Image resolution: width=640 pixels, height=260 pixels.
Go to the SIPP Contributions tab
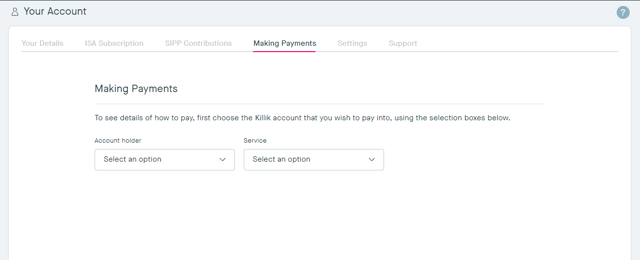coord(198,43)
